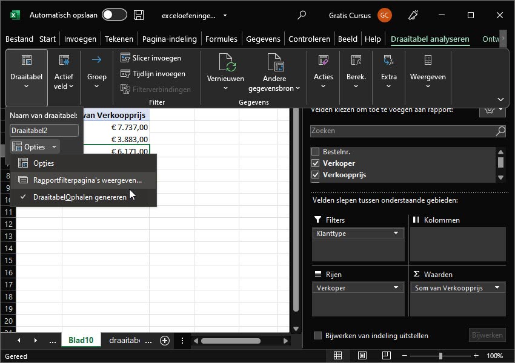Click the search magnifier in Zoeken box
The height and width of the screenshot is (363, 515).
(x=500, y=131)
